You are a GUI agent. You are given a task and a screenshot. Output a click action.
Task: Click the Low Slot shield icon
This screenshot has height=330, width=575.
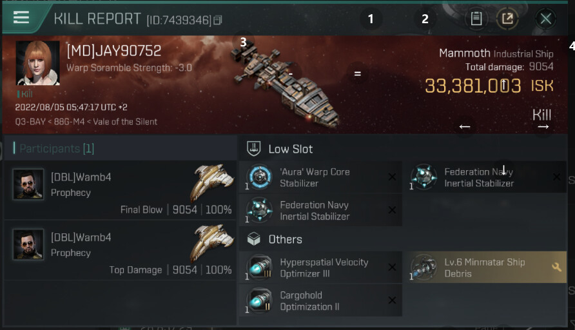point(254,149)
